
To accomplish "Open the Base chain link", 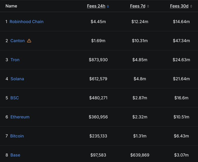I will [15, 155].
